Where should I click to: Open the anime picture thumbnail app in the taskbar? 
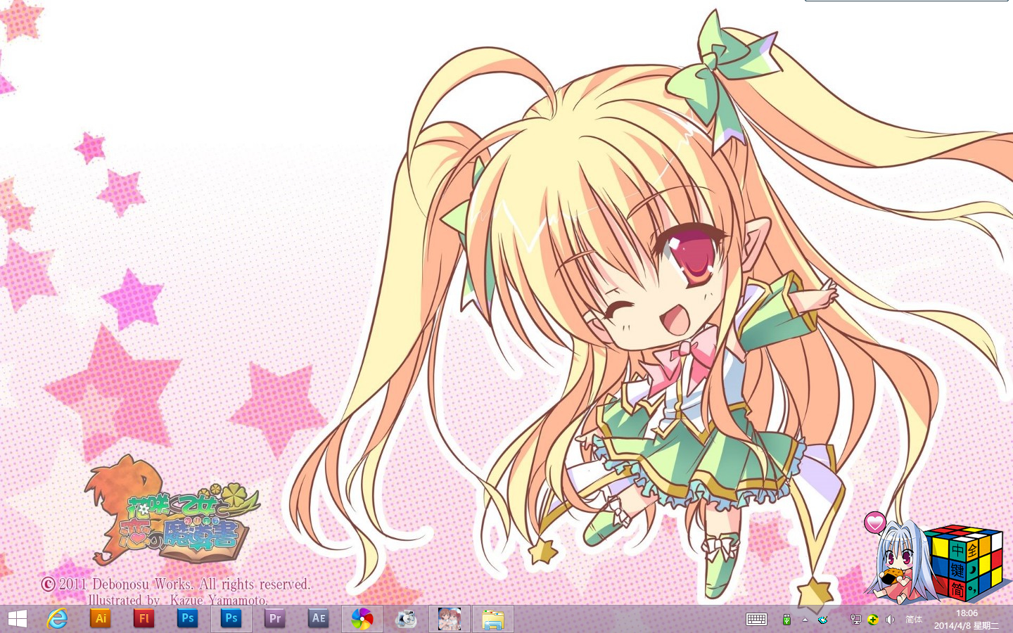tap(450, 619)
